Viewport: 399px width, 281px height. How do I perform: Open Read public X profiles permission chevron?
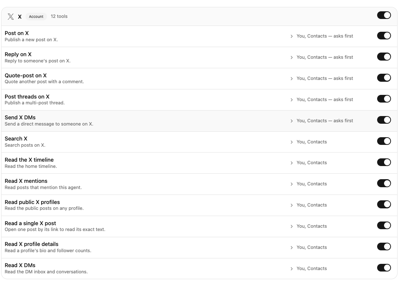[292, 205]
